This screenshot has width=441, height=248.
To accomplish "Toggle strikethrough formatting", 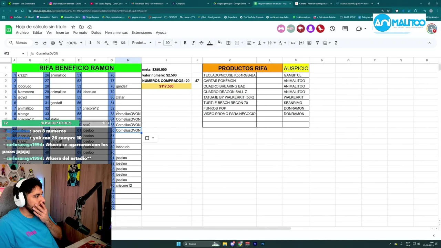I will coord(201,43).
